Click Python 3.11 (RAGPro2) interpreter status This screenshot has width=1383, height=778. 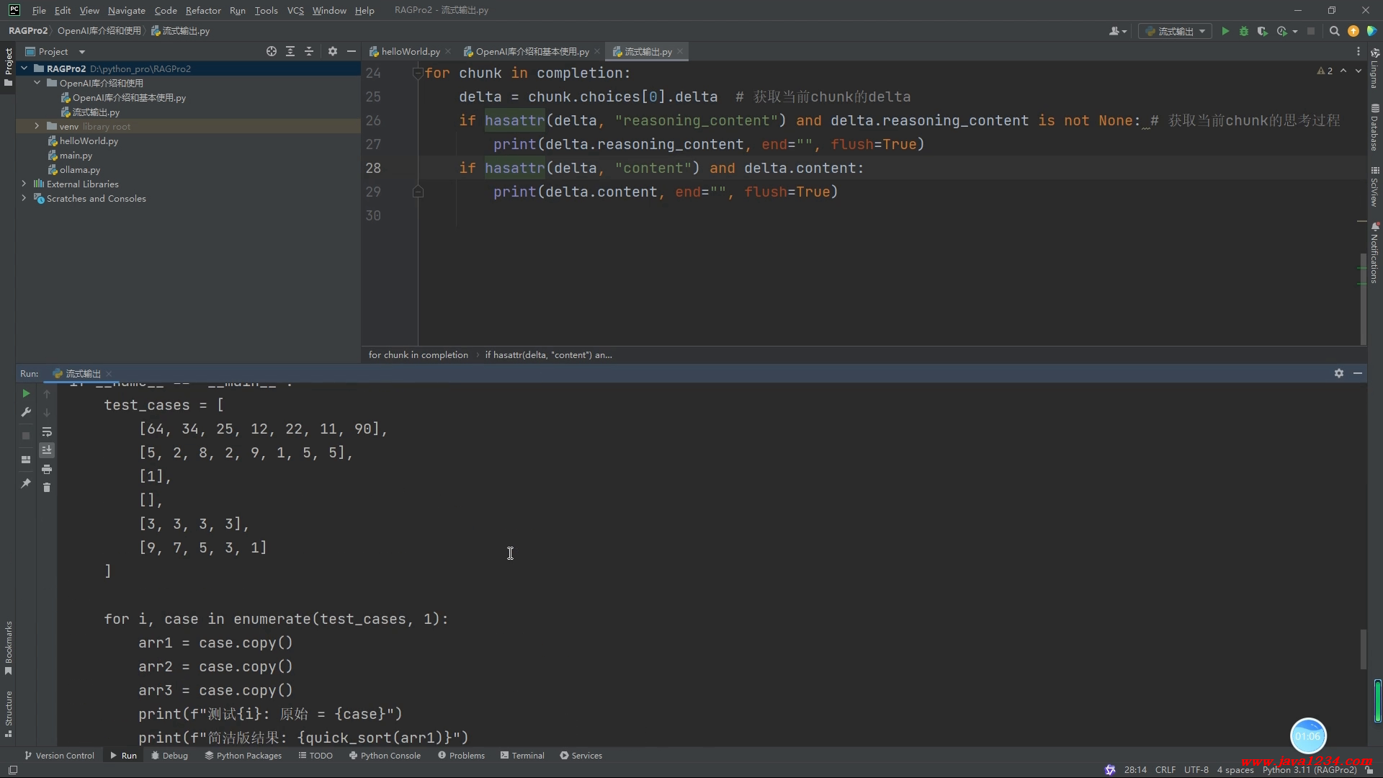coord(1309,769)
